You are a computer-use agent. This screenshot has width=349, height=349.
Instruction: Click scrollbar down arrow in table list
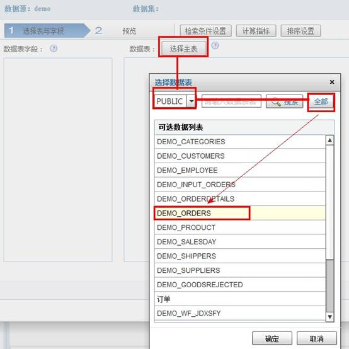pyautogui.click(x=329, y=317)
